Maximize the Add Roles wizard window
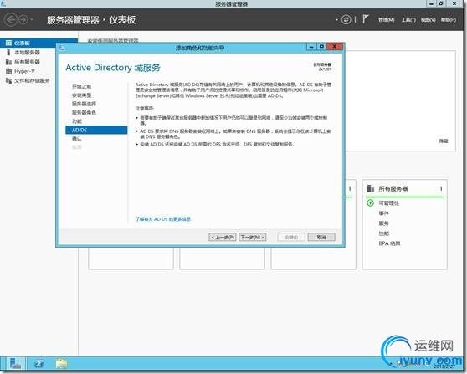467x374 pixels. coord(321,47)
